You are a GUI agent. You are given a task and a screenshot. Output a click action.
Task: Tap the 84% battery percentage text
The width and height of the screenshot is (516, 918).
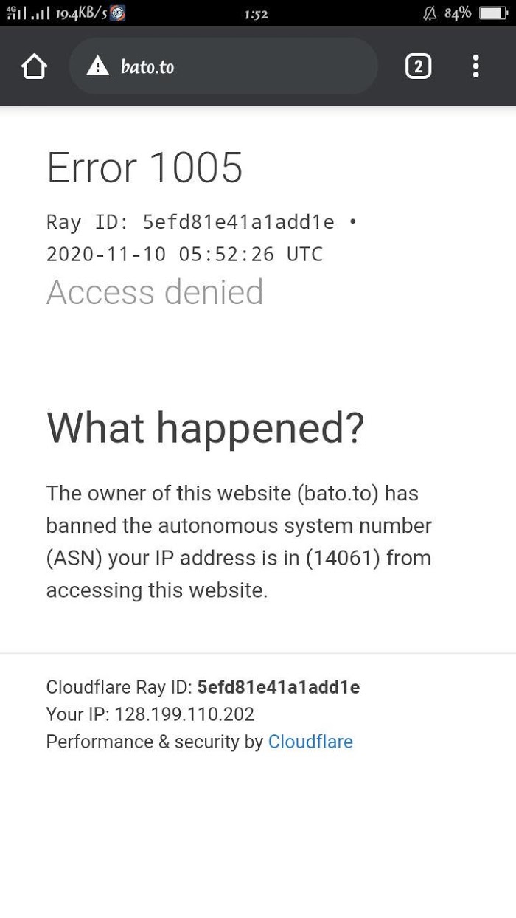[x=458, y=13]
